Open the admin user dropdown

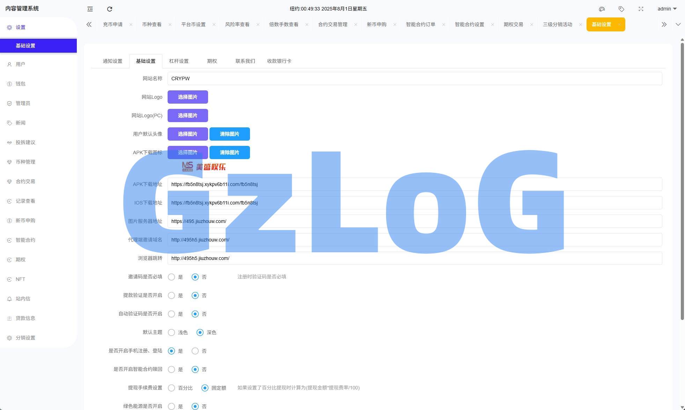(667, 9)
